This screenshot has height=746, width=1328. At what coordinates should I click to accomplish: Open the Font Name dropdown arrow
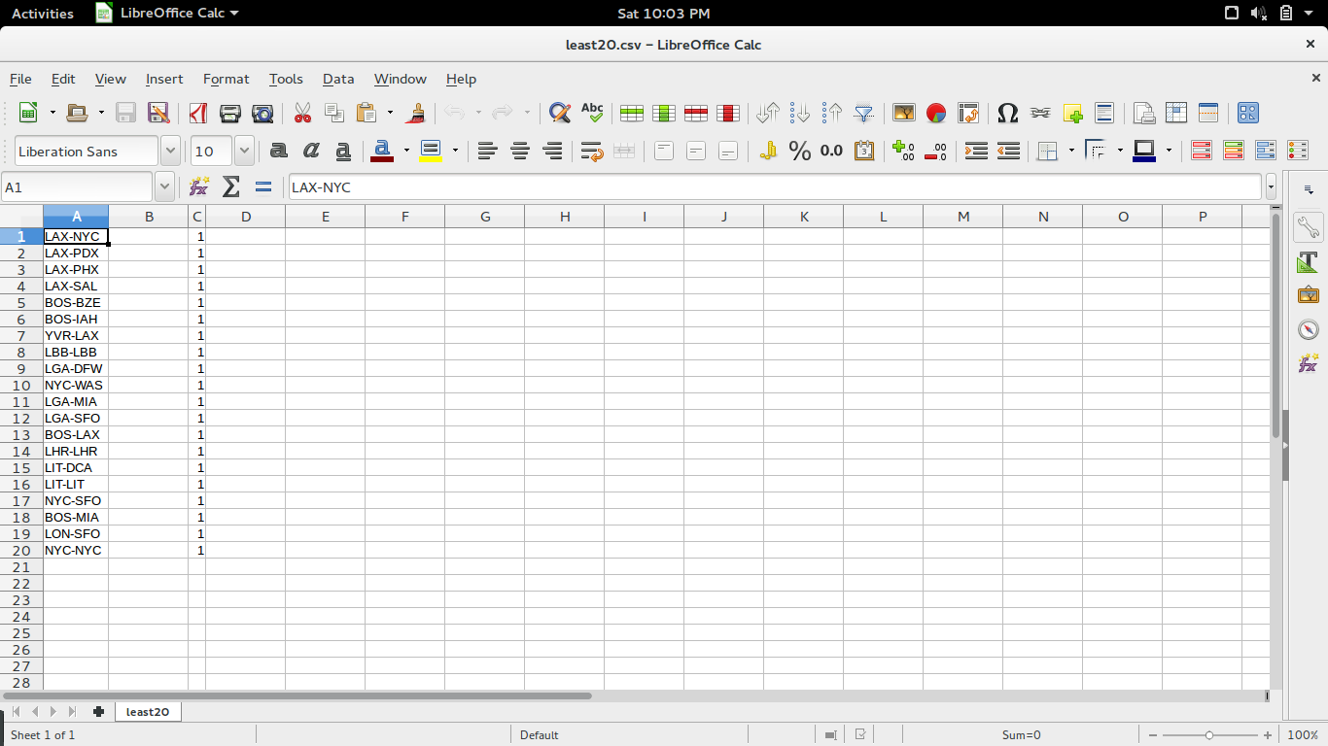click(170, 151)
